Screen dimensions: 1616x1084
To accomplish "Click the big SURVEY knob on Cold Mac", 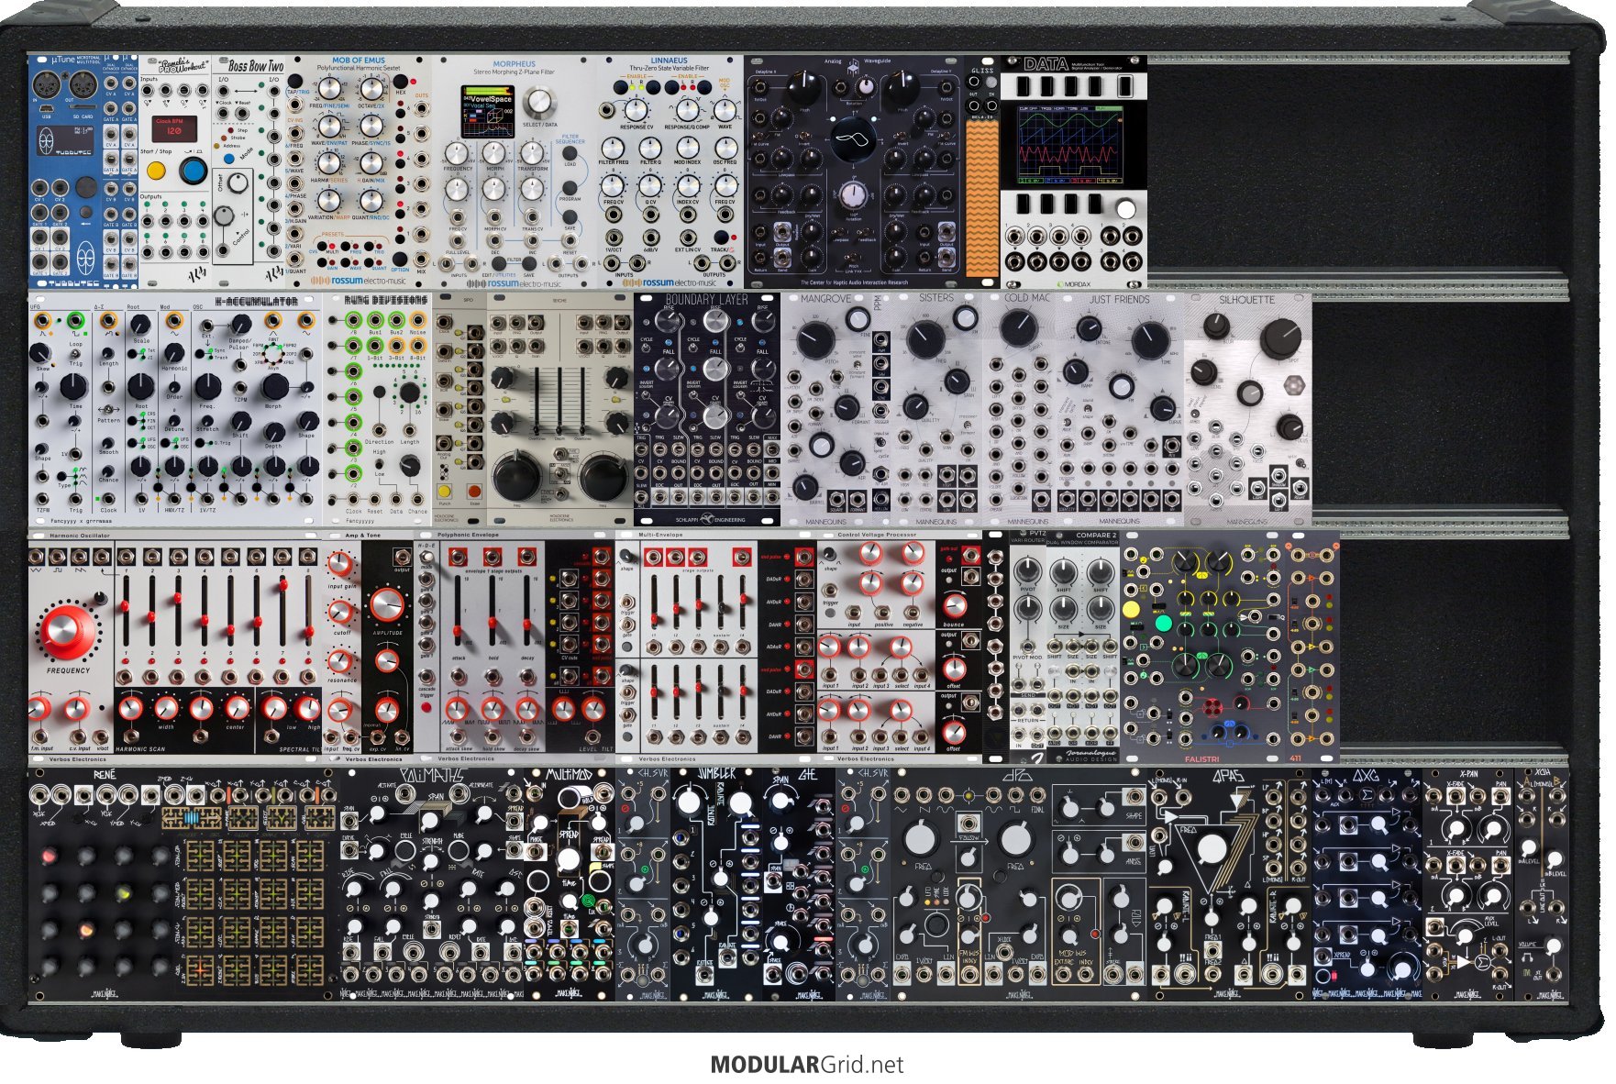I will [x=1018, y=327].
